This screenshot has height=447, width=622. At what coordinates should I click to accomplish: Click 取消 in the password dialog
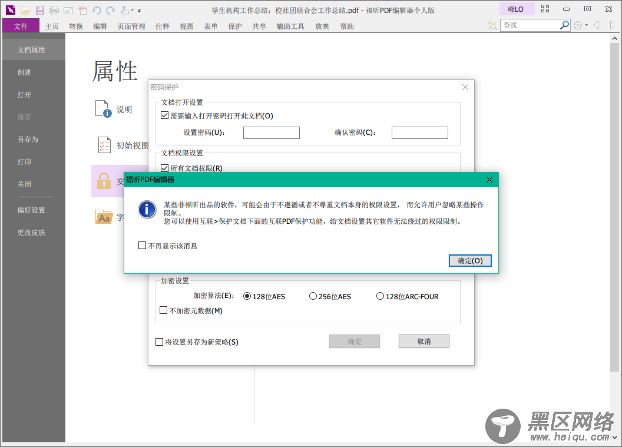424,341
